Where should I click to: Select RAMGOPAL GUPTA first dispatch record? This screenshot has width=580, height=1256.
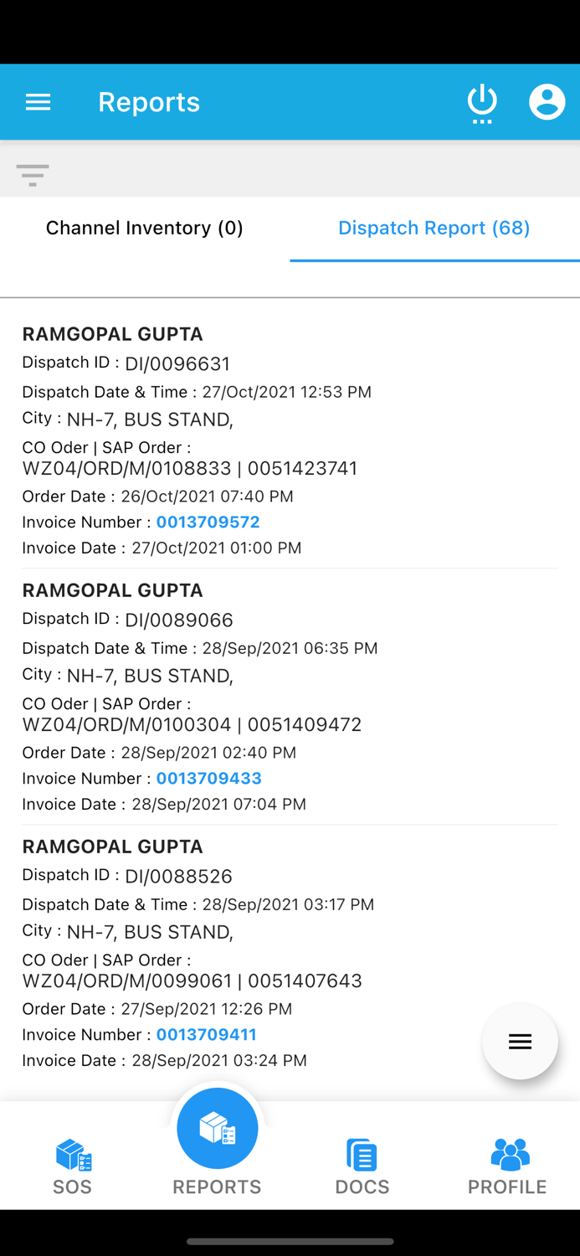(112, 333)
